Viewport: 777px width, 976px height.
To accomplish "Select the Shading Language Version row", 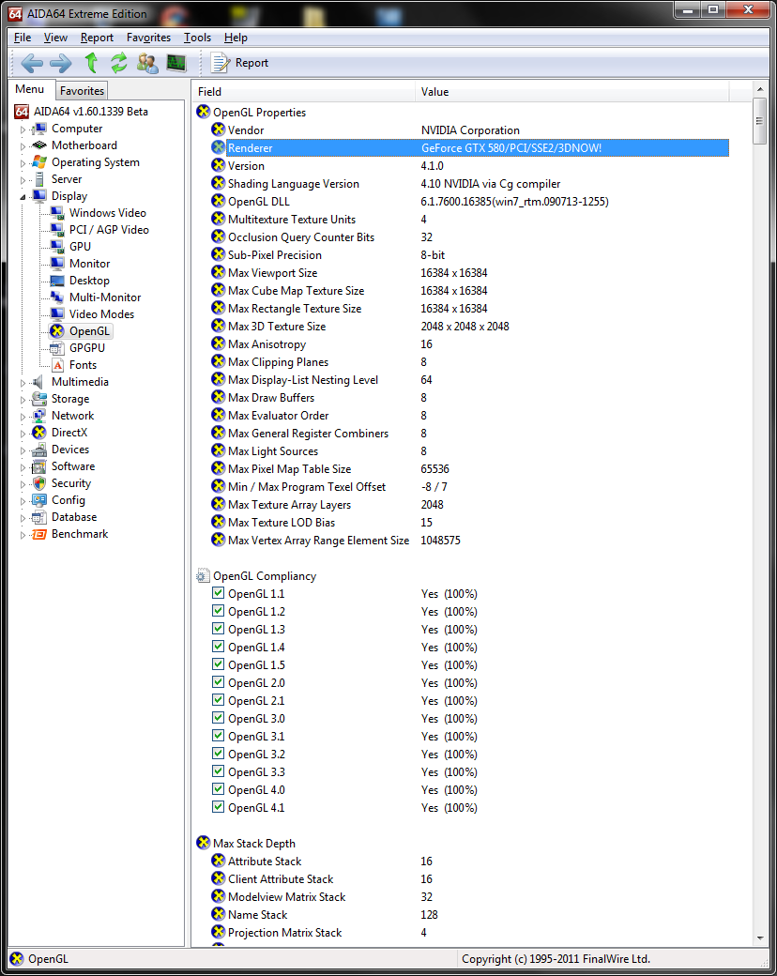I will coord(470,184).
